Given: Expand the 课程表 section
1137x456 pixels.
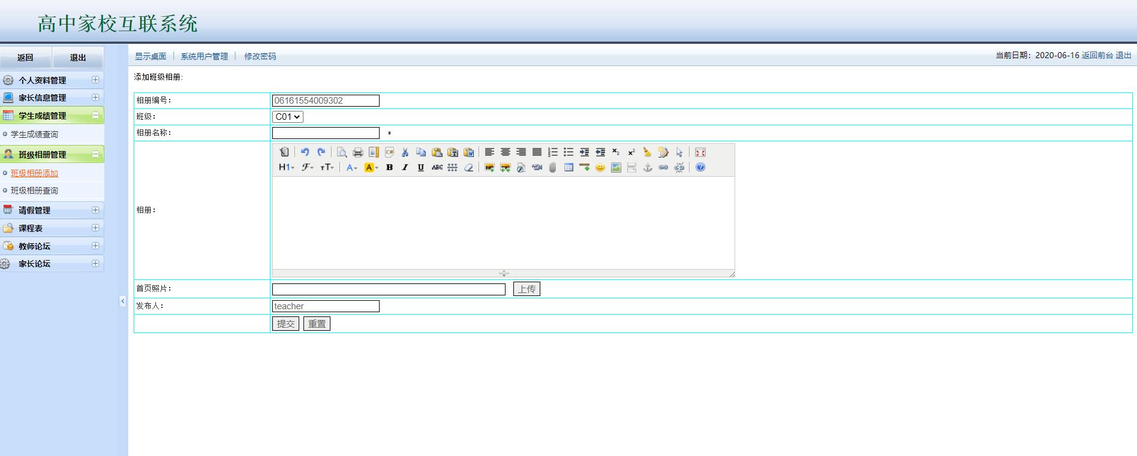Looking at the screenshot, I should coord(95,228).
